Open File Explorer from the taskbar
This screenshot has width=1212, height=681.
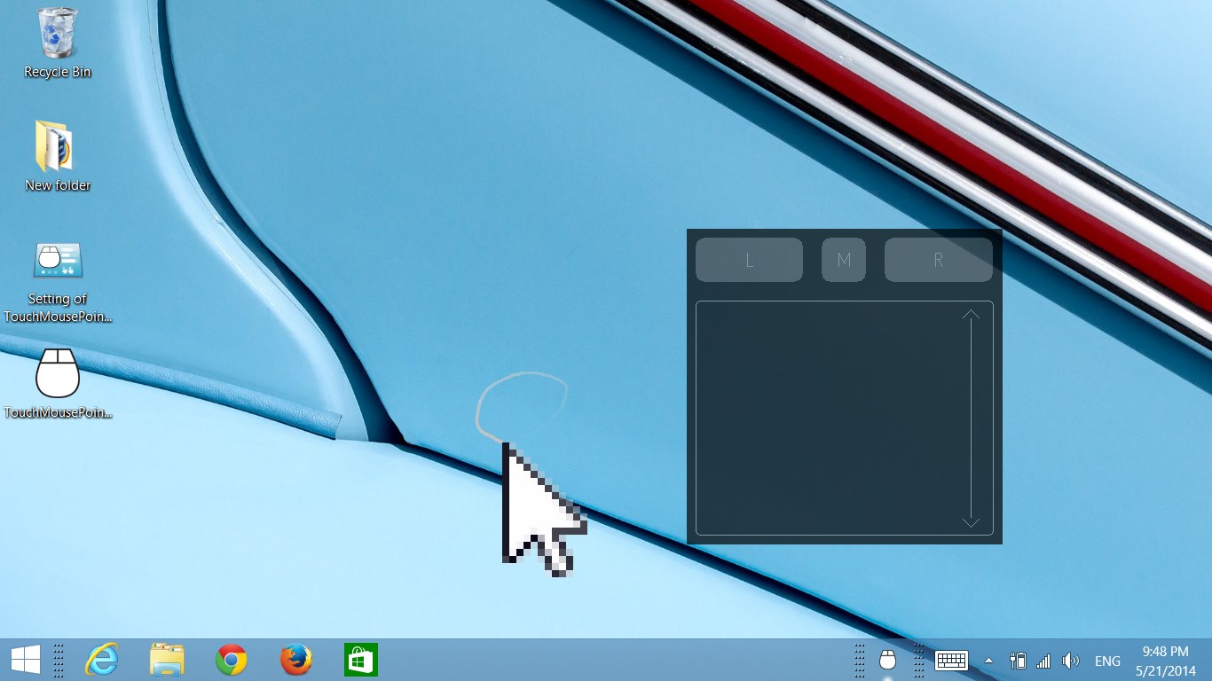167,661
